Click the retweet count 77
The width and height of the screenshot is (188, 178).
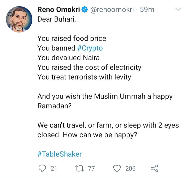click(x=91, y=169)
